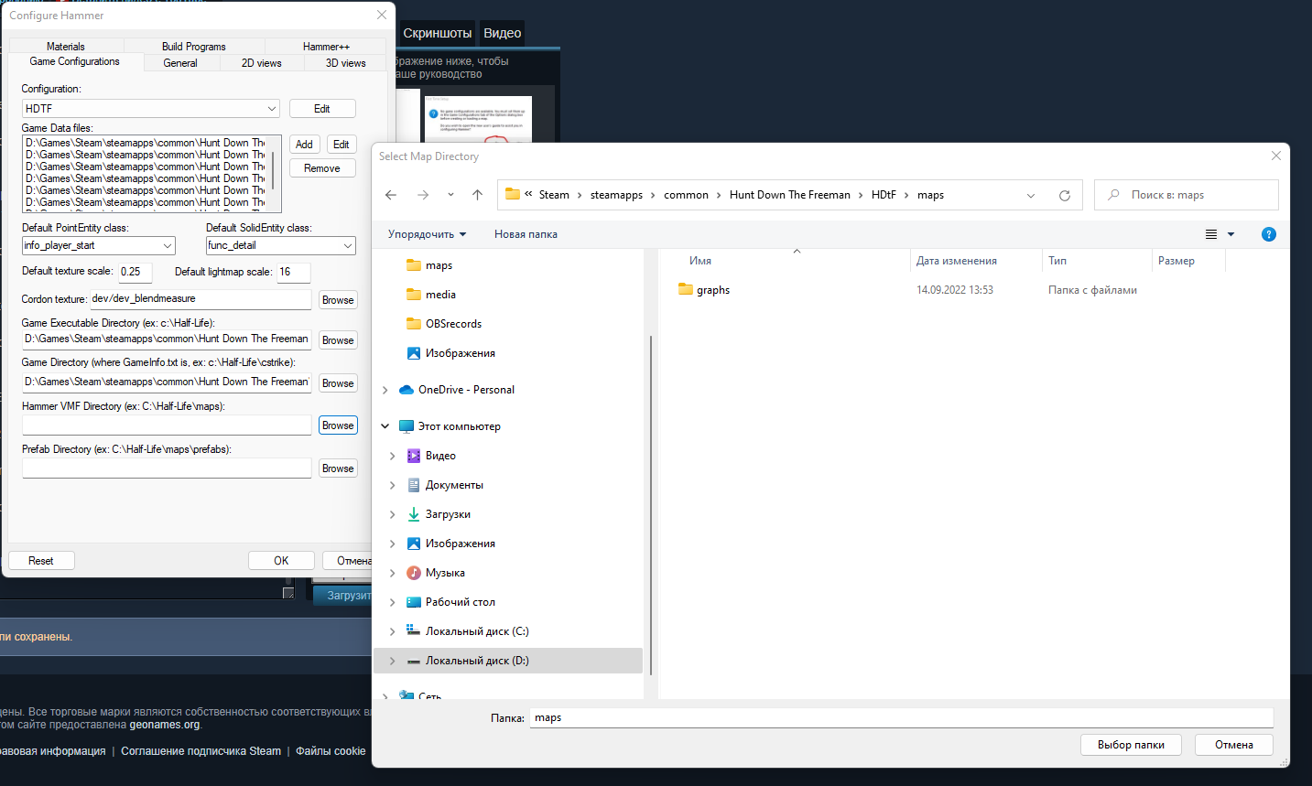Screen dimensions: 1312x786
Task: Expand OneDrive - Personal node
Action: [385, 390]
